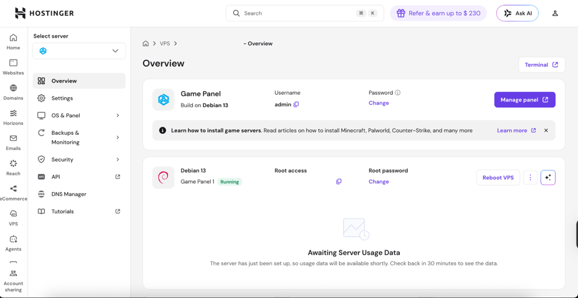This screenshot has height=298, width=578.
Task: Dismiss the game servers info banner
Action: [x=546, y=130]
